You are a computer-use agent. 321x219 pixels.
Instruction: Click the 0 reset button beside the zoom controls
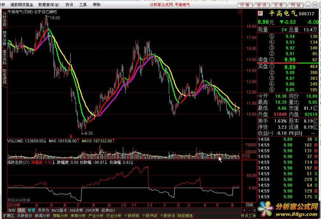[x=254, y=210]
